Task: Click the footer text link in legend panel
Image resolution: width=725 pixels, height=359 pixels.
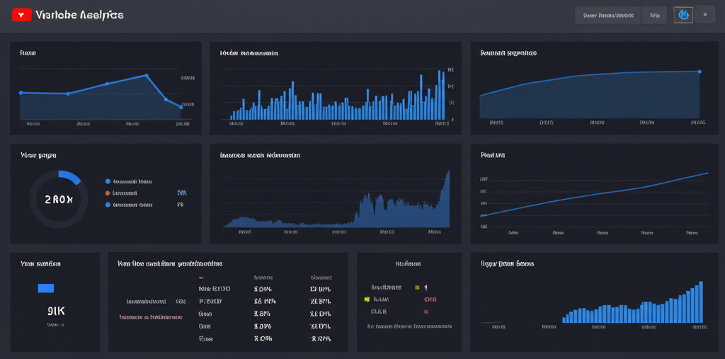Action: (x=409, y=326)
